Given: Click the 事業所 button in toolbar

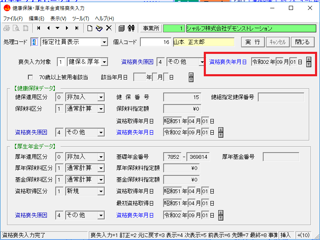Looking at the screenshot, I should pos(151,29).
